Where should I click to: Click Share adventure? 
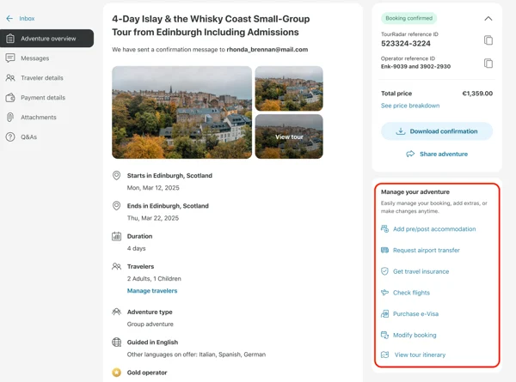pyautogui.click(x=437, y=154)
